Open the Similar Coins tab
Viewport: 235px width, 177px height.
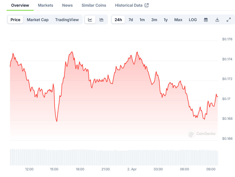pyautogui.click(x=94, y=5)
